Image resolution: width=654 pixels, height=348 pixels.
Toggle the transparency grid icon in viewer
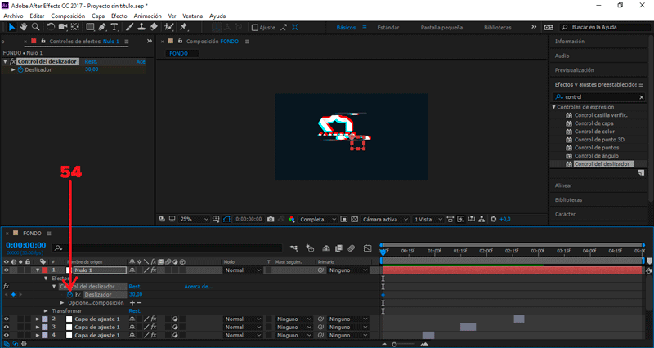coord(354,219)
